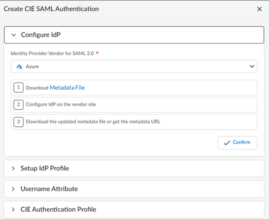Collapse the Configure IdP section chevron

14,35
